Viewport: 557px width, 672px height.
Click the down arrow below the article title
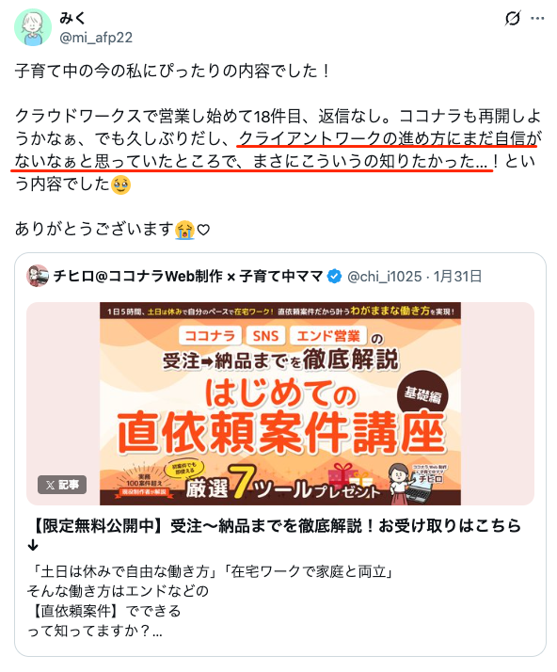pos(33,546)
